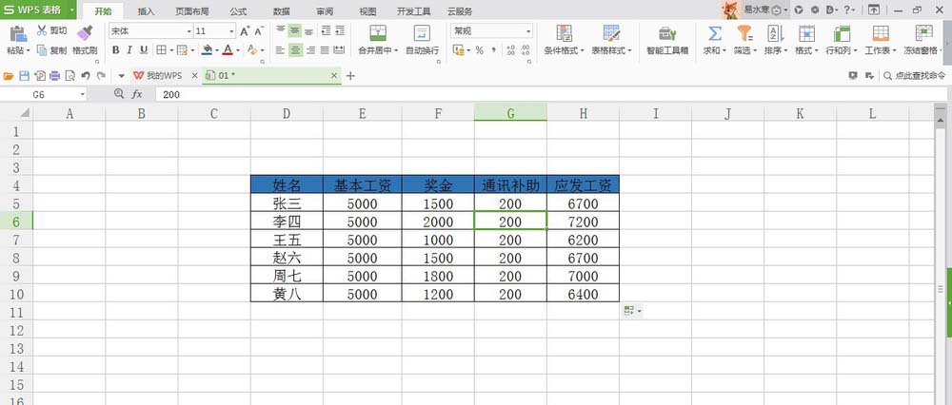Click the Copy (复制) icon
The height and width of the screenshot is (405, 952).
coord(42,50)
